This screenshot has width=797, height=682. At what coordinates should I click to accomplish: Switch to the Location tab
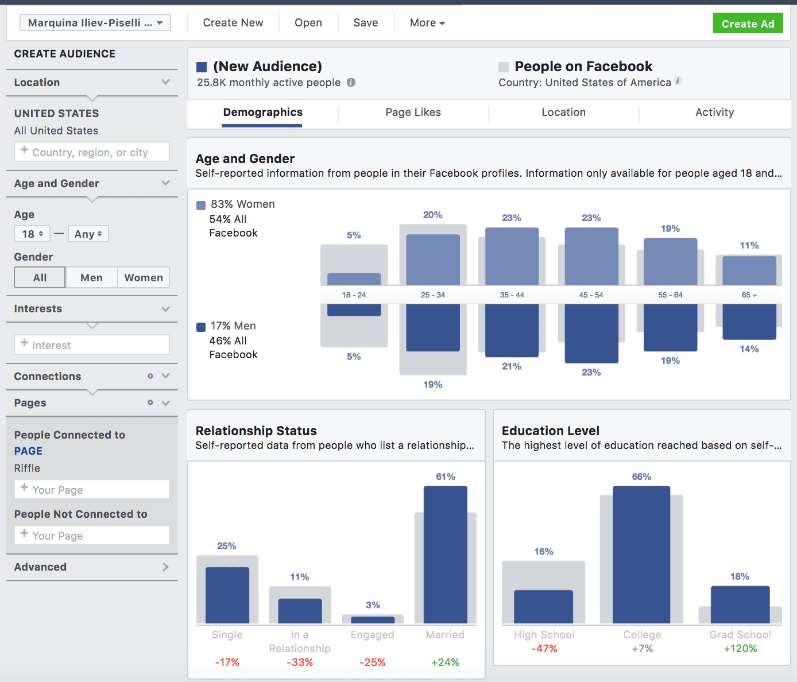[x=563, y=113]
